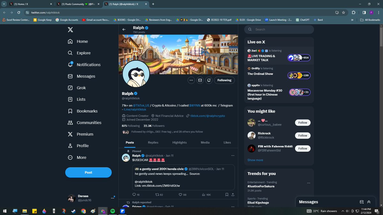
Task: Open Grok from the sidebar
Action: point(77,88)
